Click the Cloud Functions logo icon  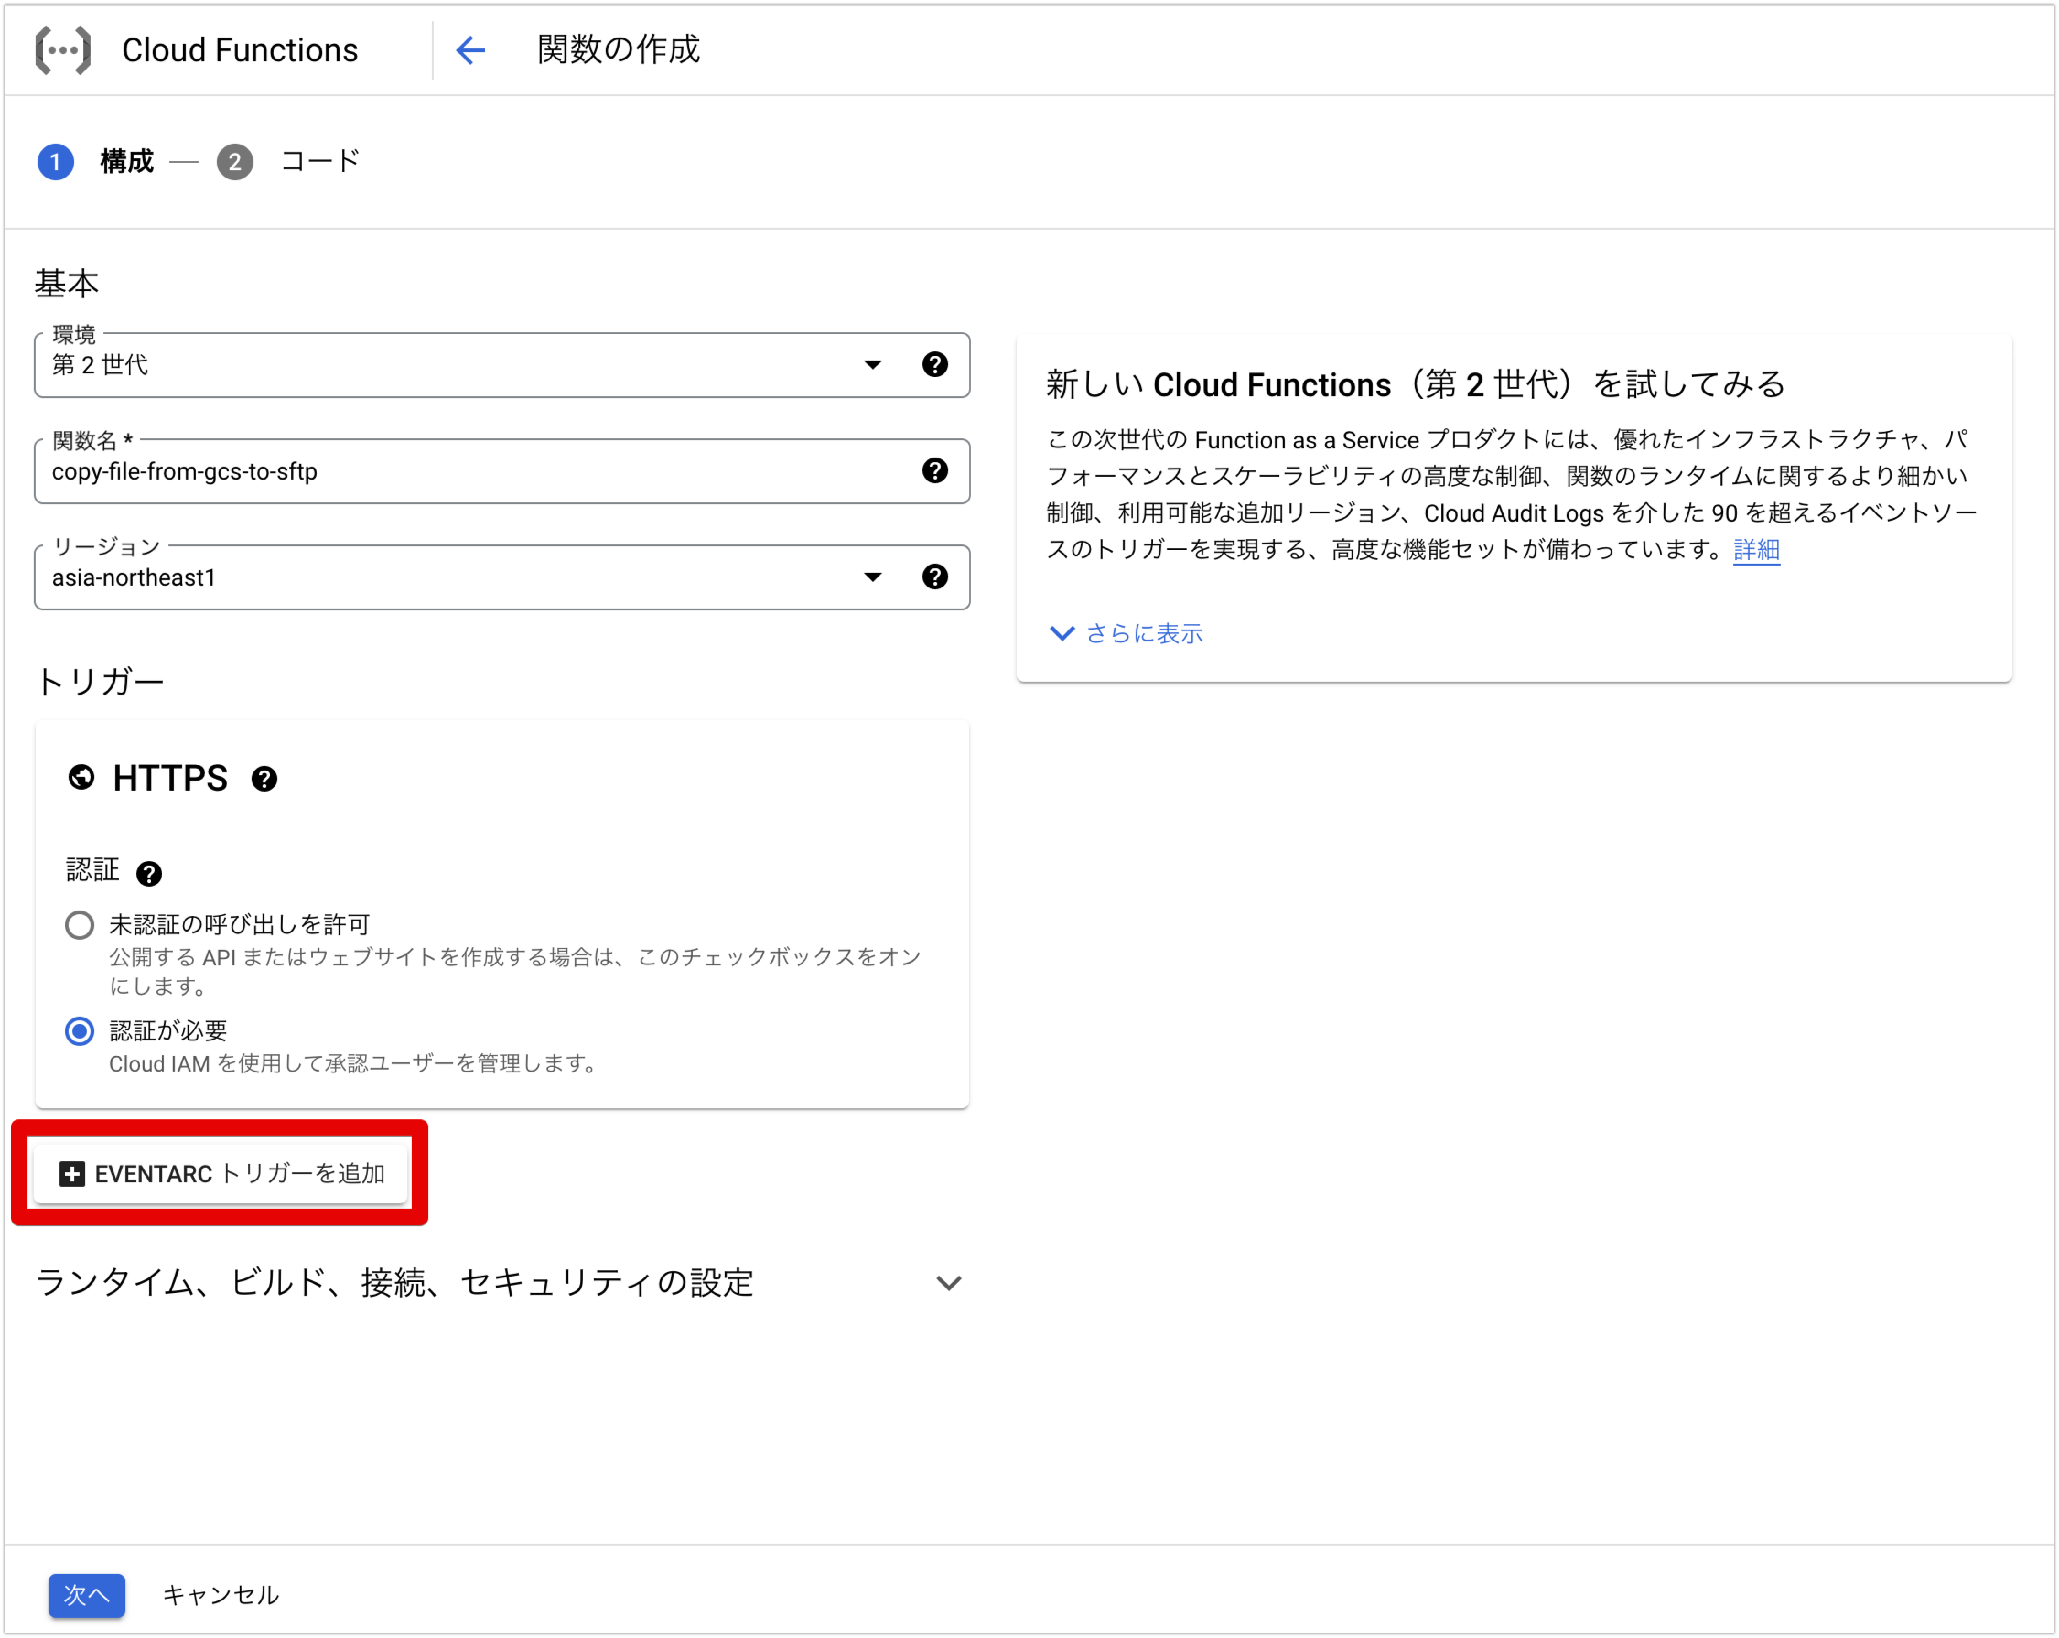click(x=63, y=51)
